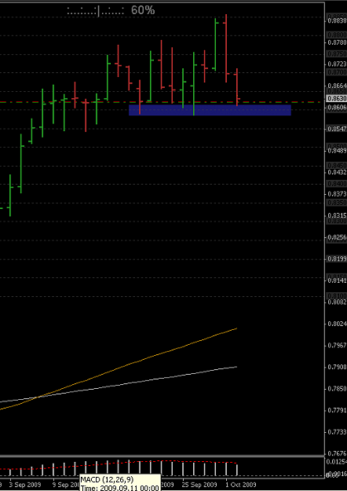
Task: Click the 0.8315 price scale label
Action: coord(337,215)
